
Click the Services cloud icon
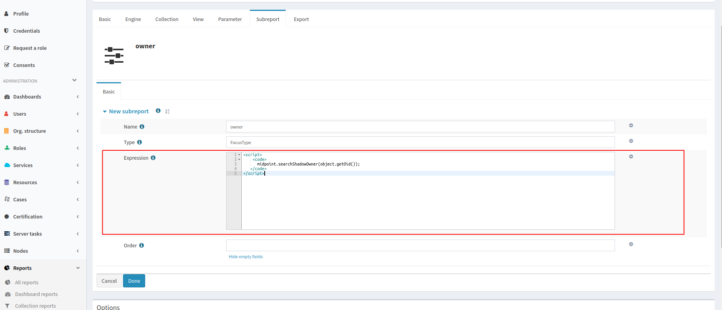7,165
